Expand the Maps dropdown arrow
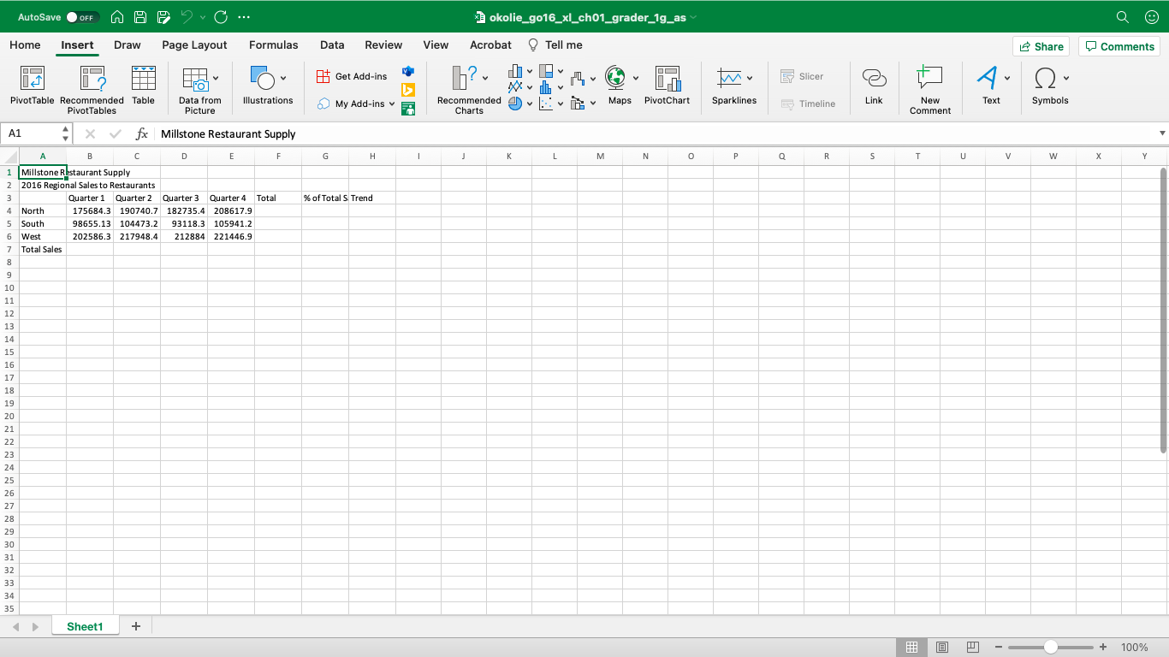Viewport: 1169px width, 657px height. pyautogui.click(x=636, y=79)
